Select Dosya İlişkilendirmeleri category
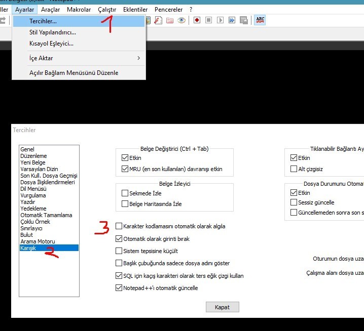This screenshot has width=364, height=331. coord(49,182)
